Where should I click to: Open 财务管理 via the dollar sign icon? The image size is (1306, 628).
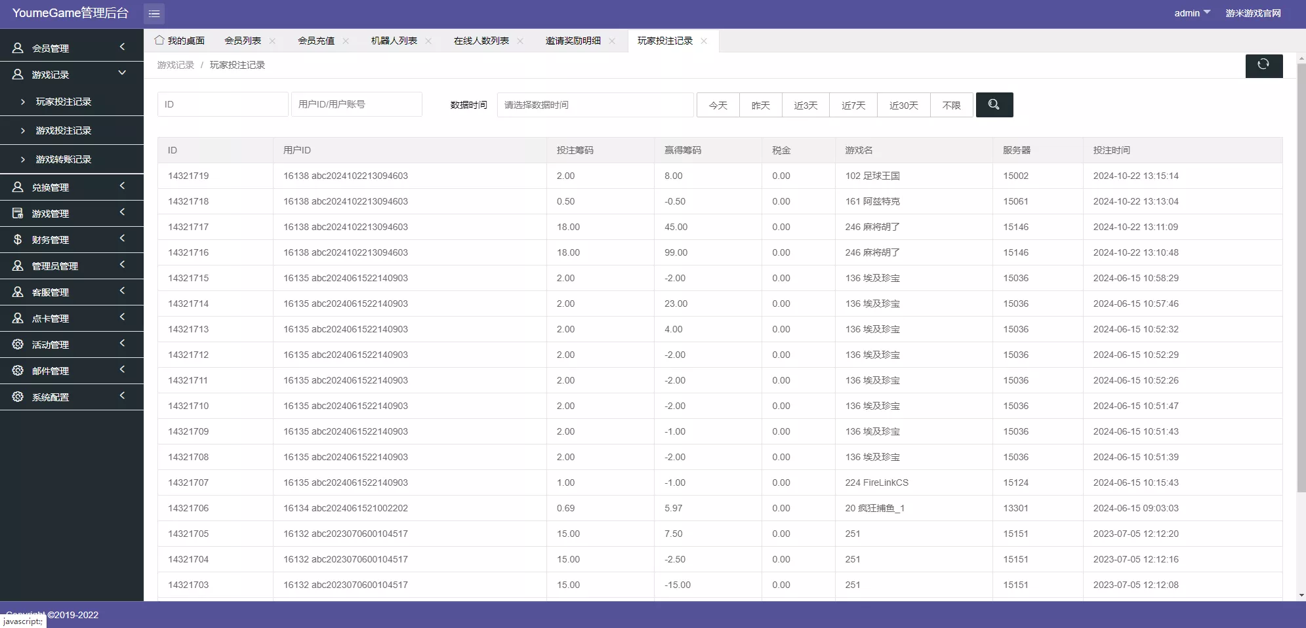(x=17, y=239)
